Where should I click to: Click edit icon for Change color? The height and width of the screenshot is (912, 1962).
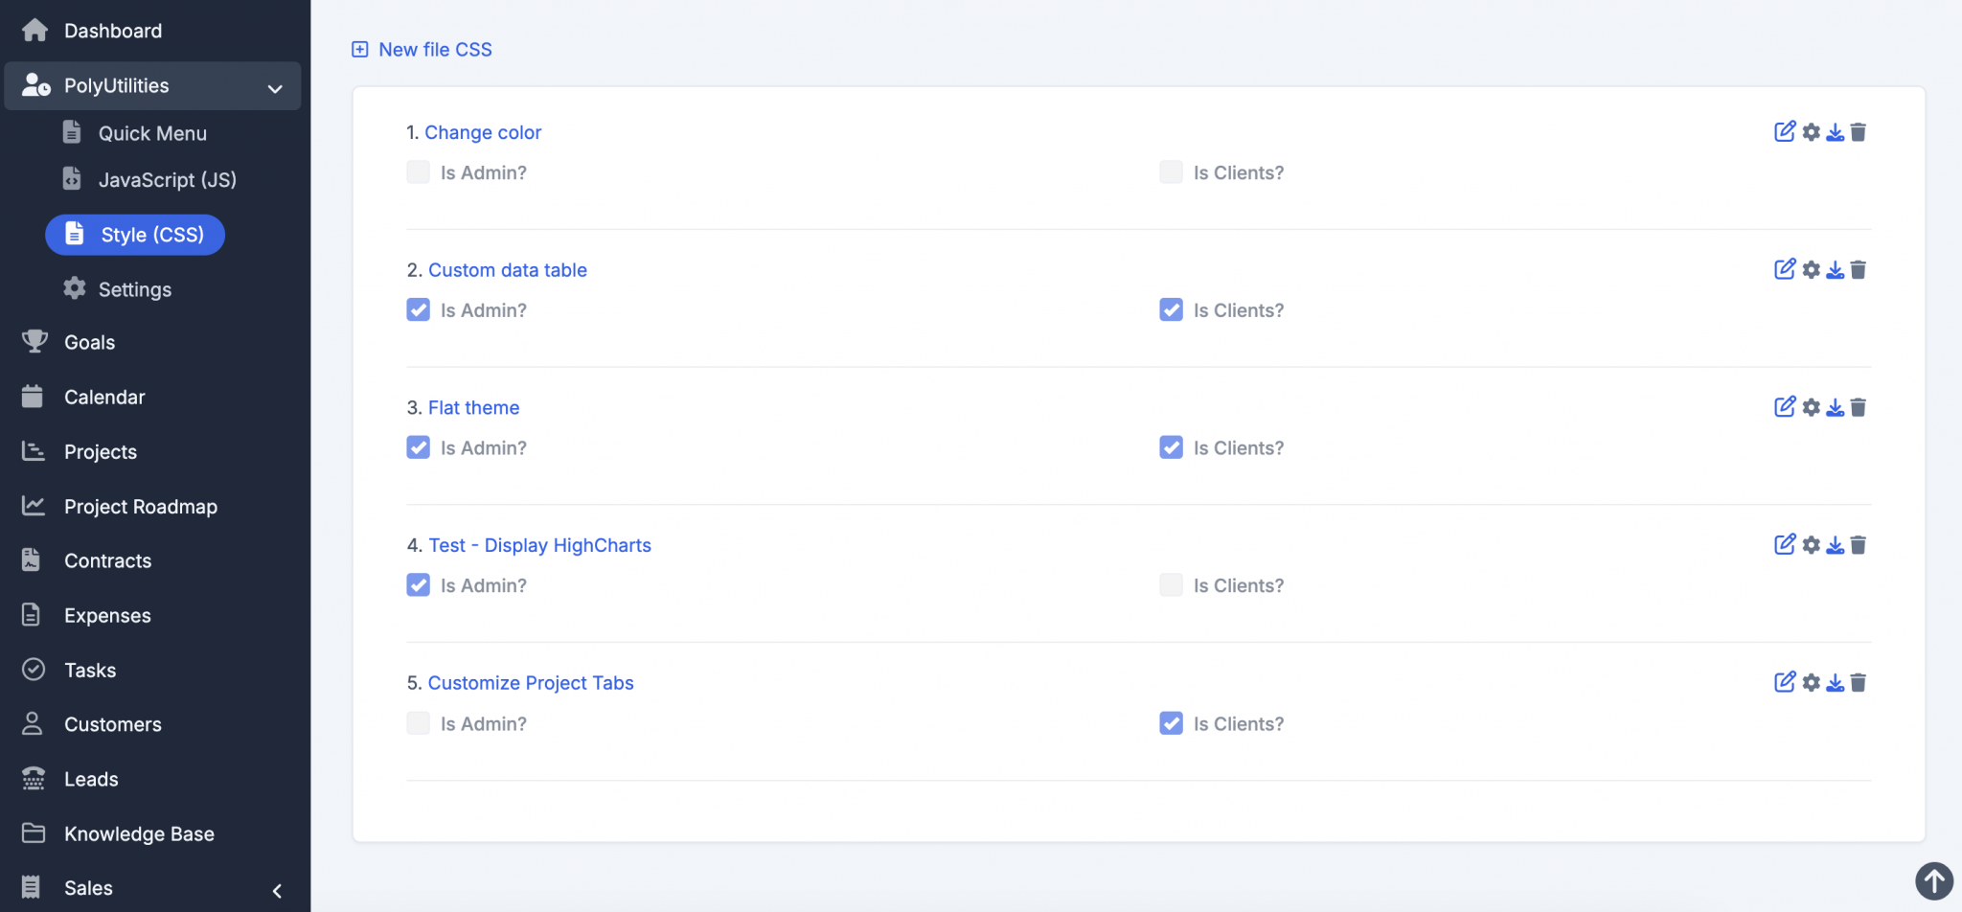tap(1784, 132)
